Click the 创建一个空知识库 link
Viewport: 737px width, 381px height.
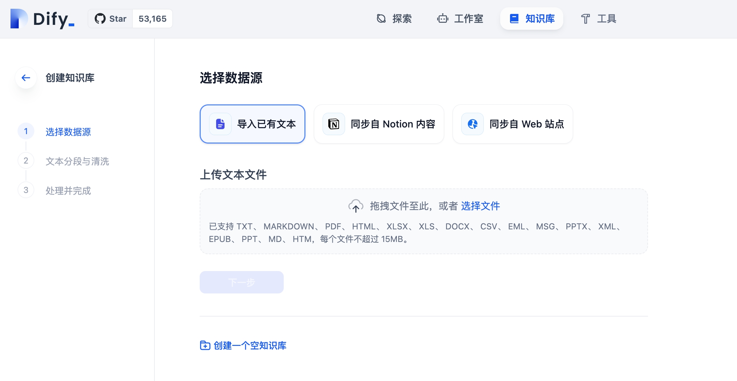point(250,346)
